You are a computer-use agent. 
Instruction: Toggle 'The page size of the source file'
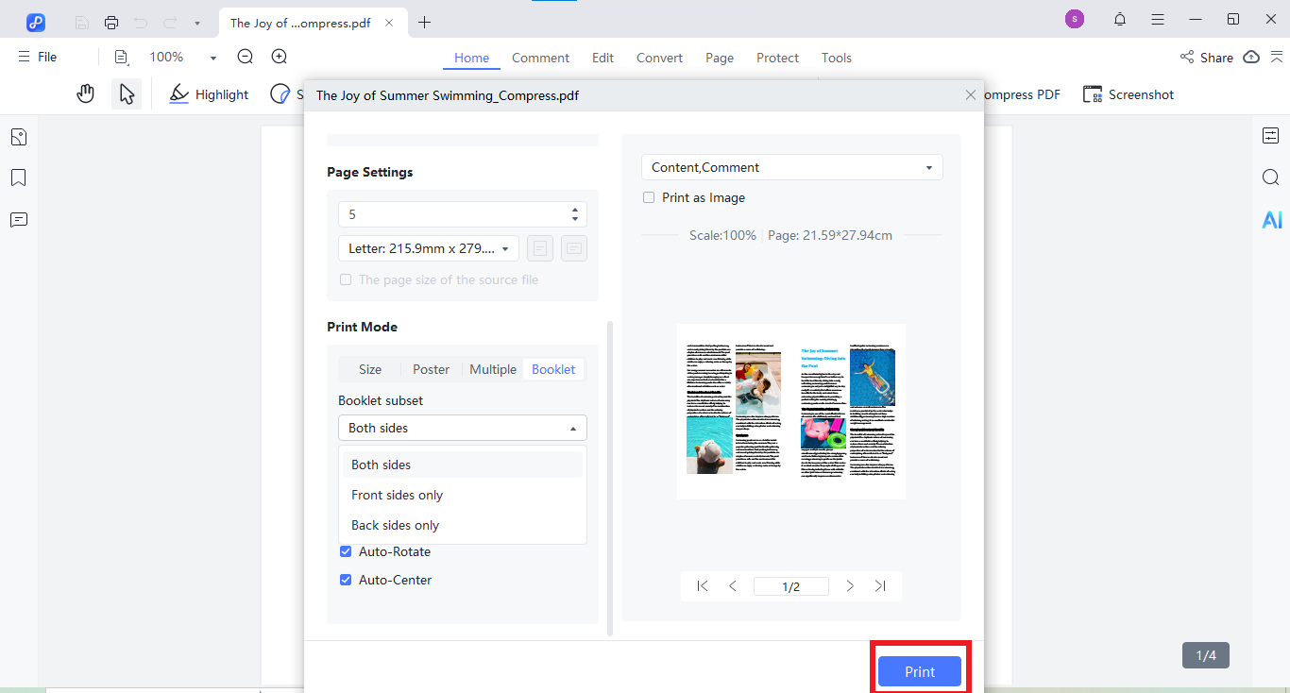(346, 279)
